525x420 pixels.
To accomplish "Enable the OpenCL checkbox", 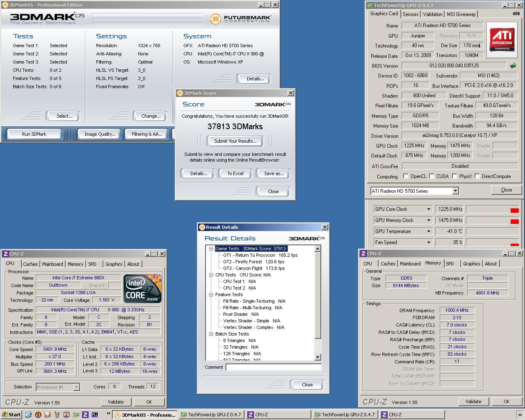I will tap(406, 176).
